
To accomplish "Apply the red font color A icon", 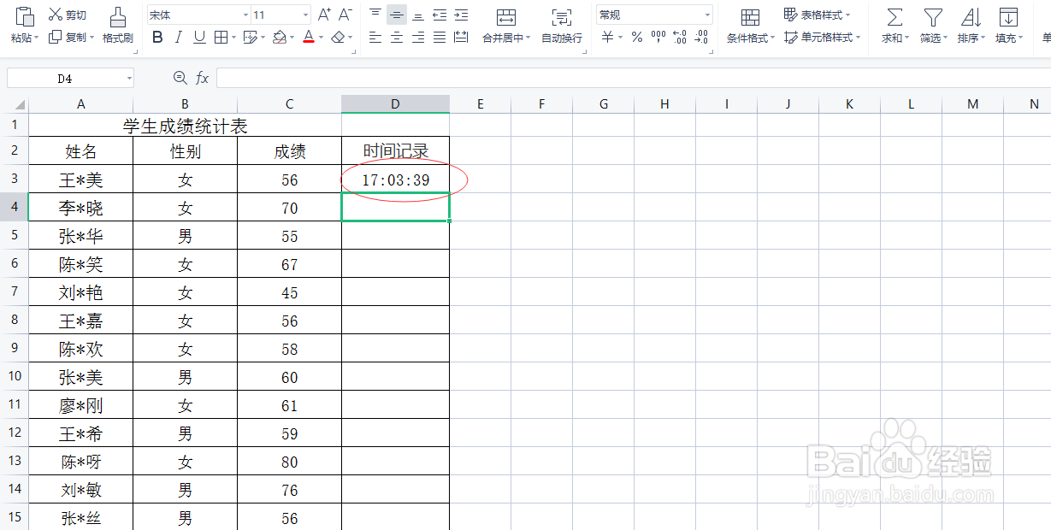I will click(309, 37).
